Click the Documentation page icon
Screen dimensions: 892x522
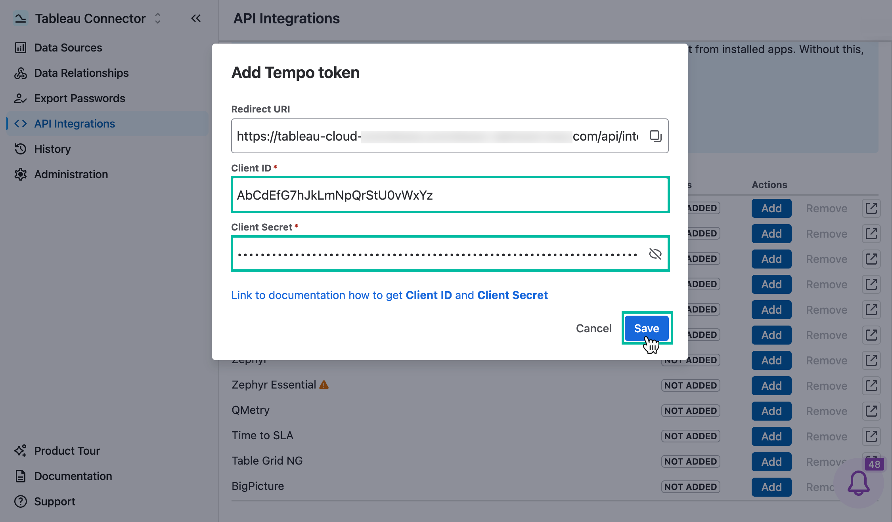21,476
